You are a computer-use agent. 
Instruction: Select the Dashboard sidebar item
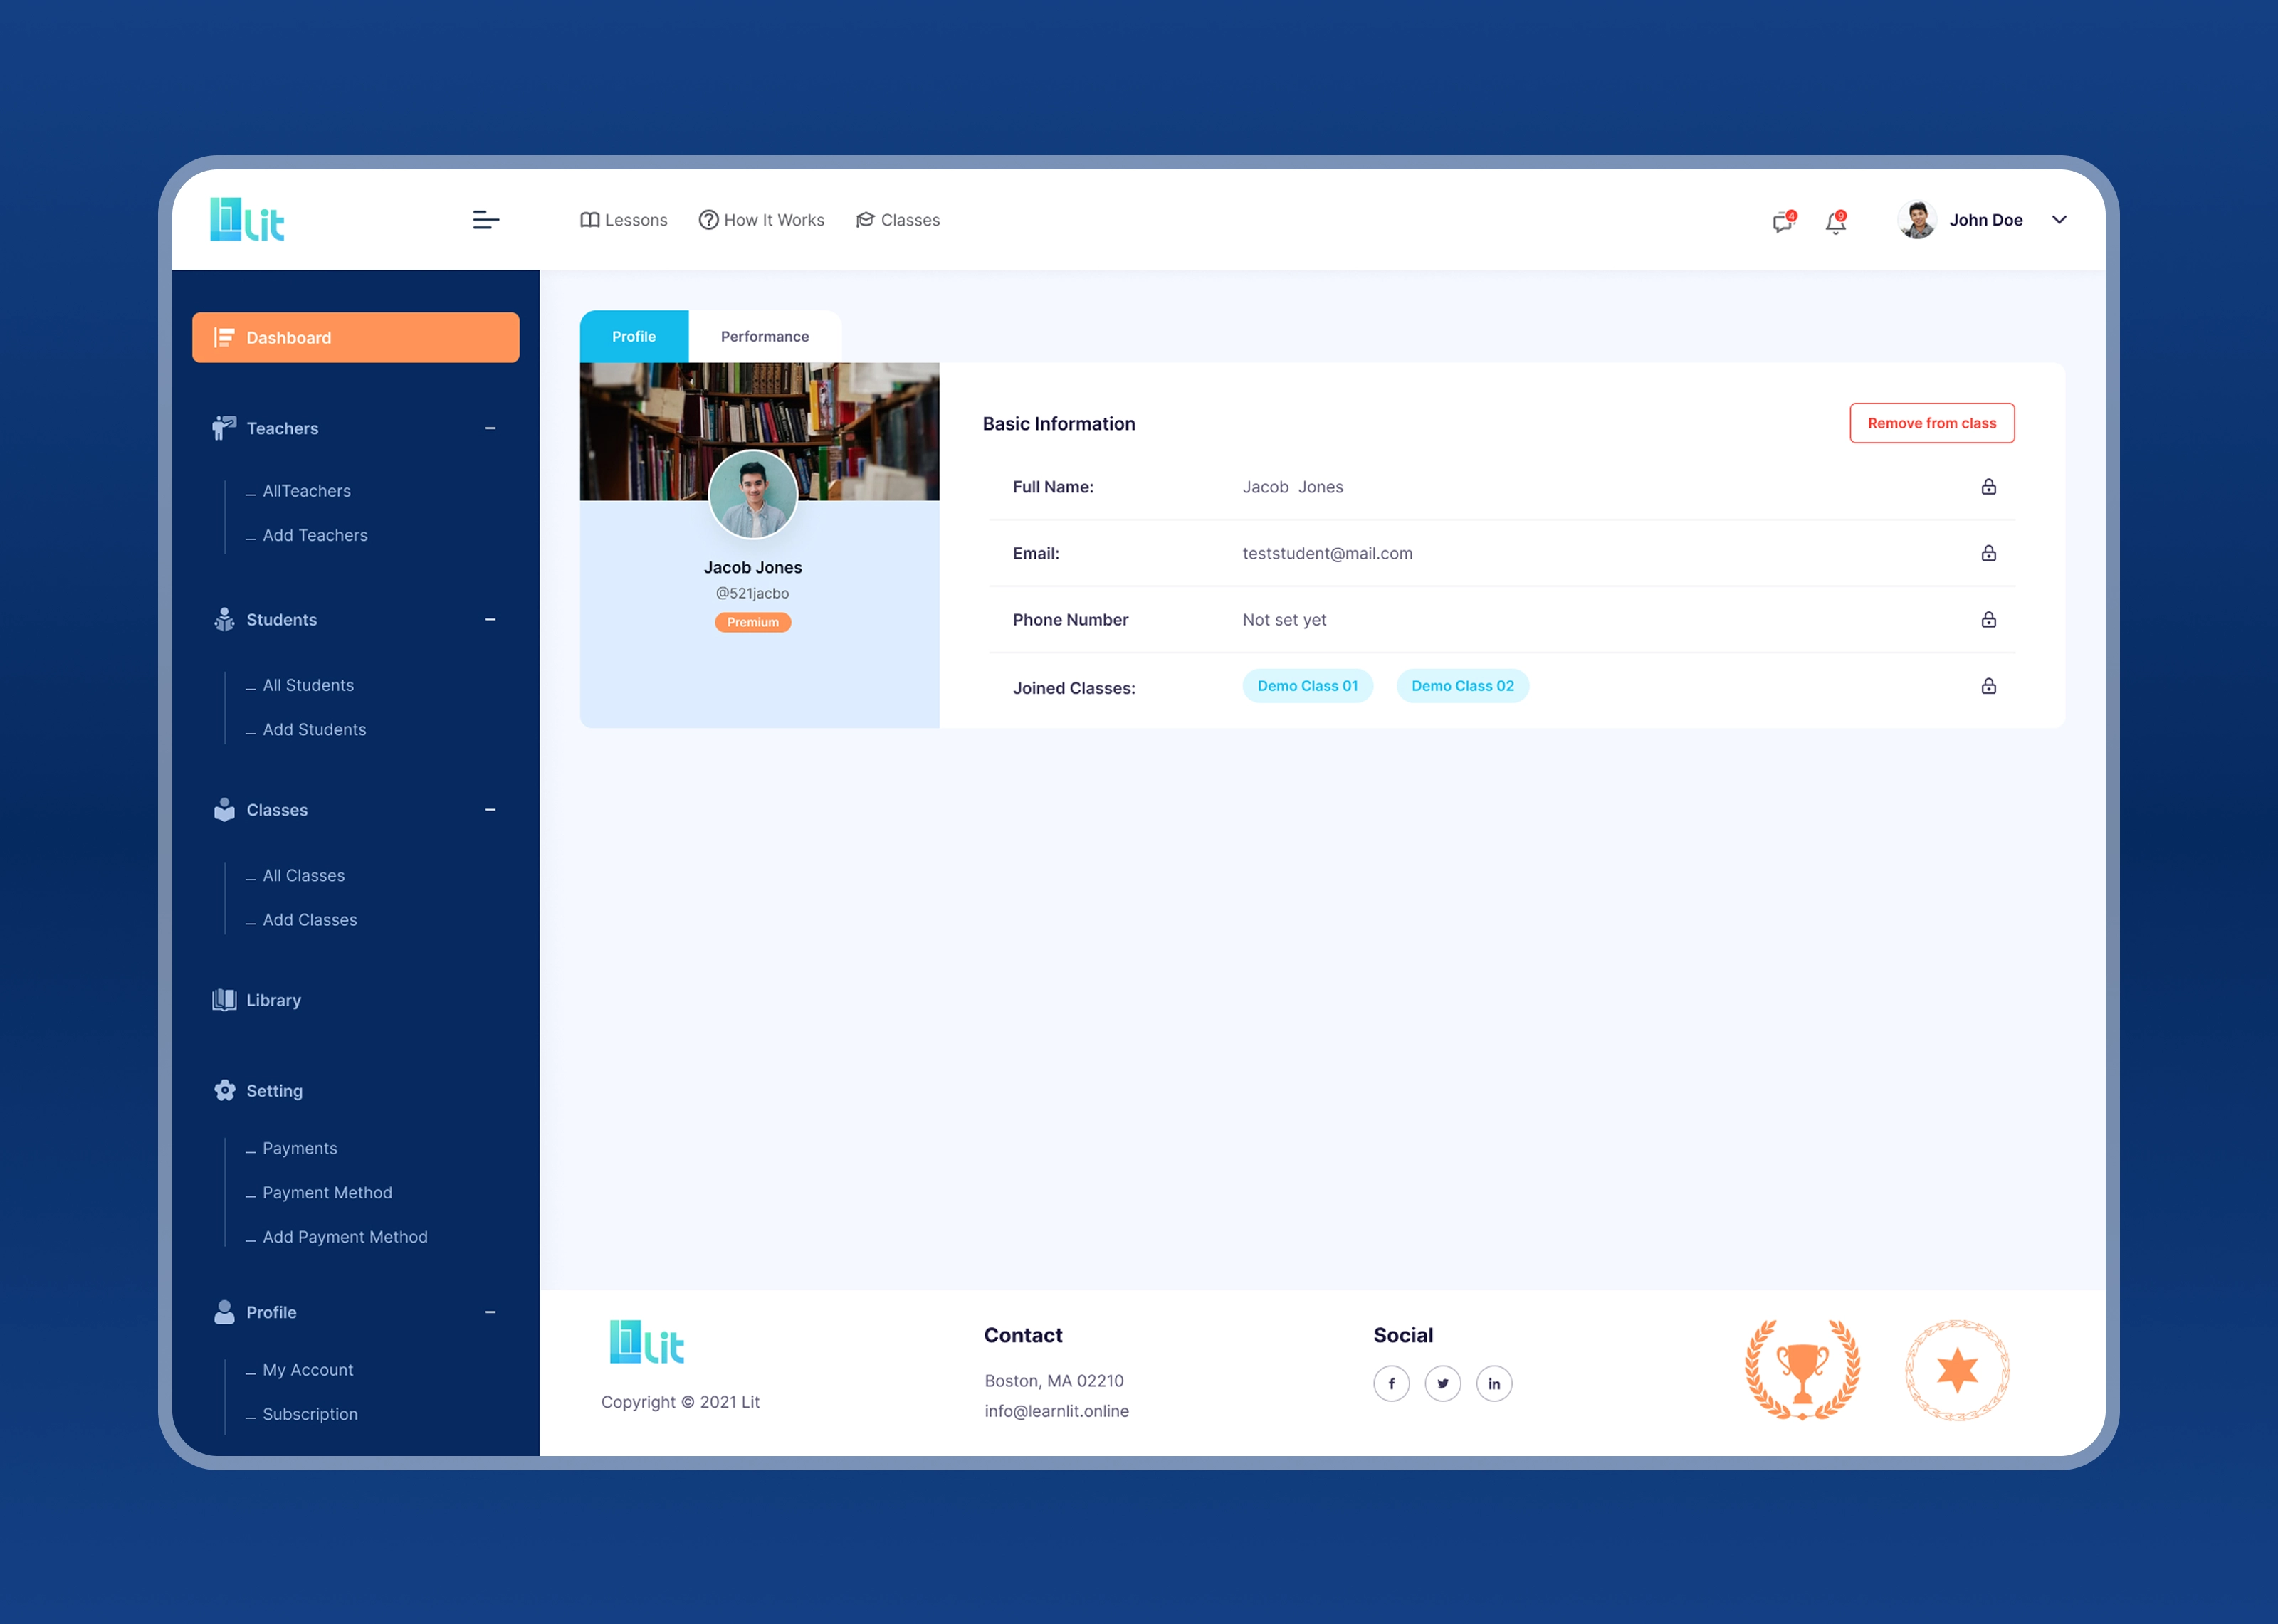click(x=356, y=338)
